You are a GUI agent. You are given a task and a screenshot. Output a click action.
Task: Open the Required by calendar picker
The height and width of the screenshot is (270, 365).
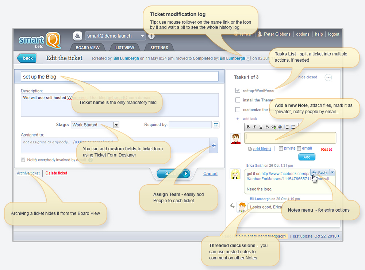pos(216,125)
